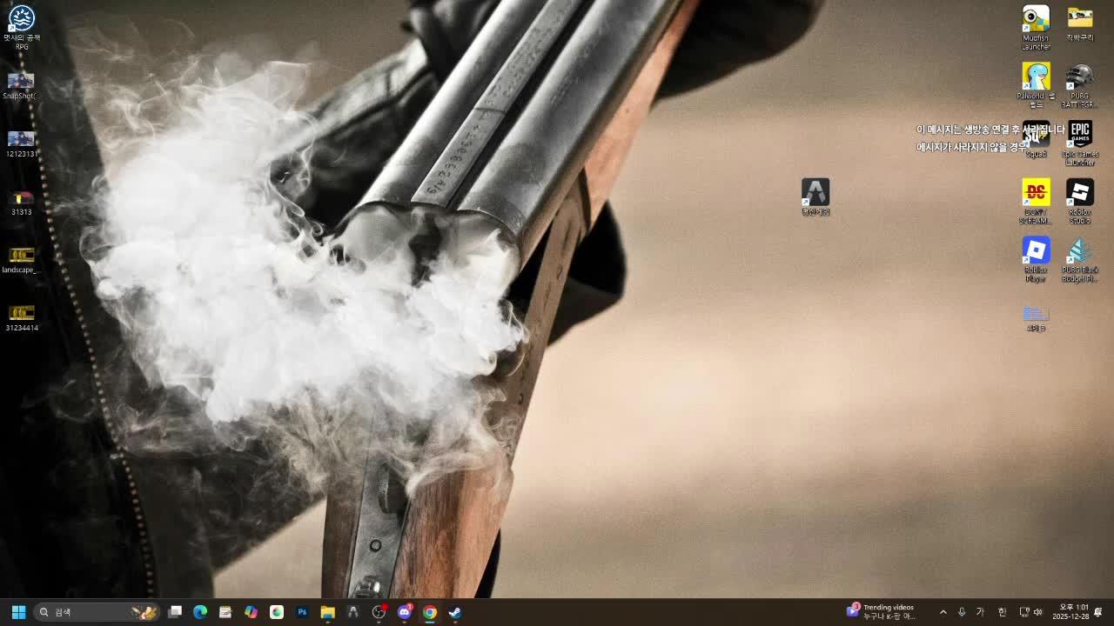
Task: Click the 가 input indicator in the tray
Action: pyautogui.click(x=980, y=612)
